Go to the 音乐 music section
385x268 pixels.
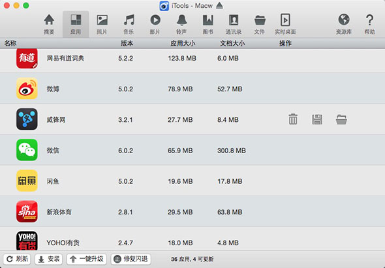129,24
